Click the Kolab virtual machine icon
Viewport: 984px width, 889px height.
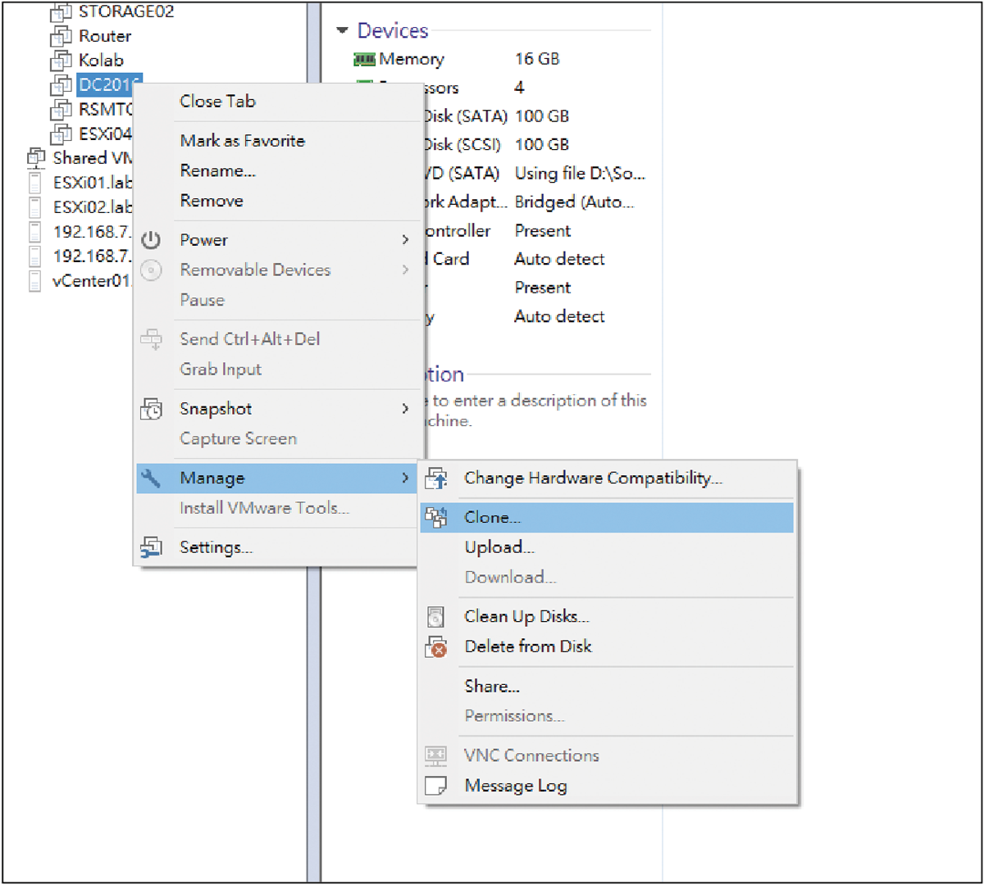tap(61, 61)
